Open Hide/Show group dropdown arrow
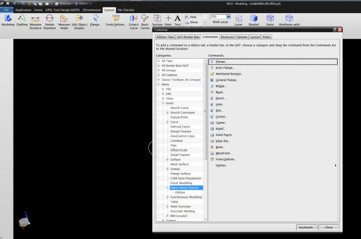This screenshot has height=239, width=361. (x=205, y=22)
